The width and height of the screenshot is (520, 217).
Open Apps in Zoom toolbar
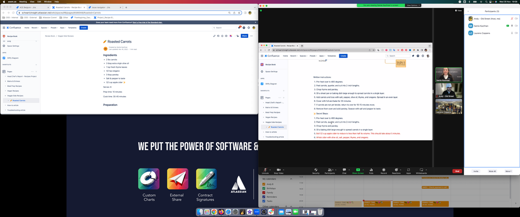[409, 171]
